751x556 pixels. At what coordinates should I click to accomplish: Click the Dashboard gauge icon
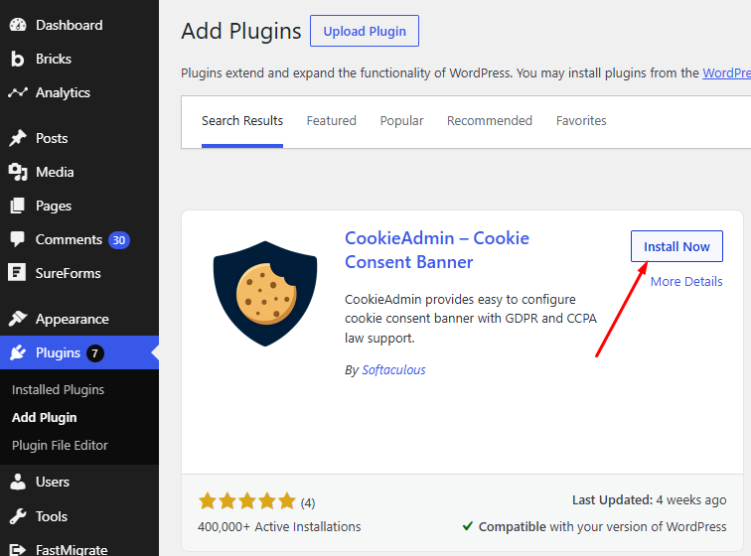tap(18, 25)
